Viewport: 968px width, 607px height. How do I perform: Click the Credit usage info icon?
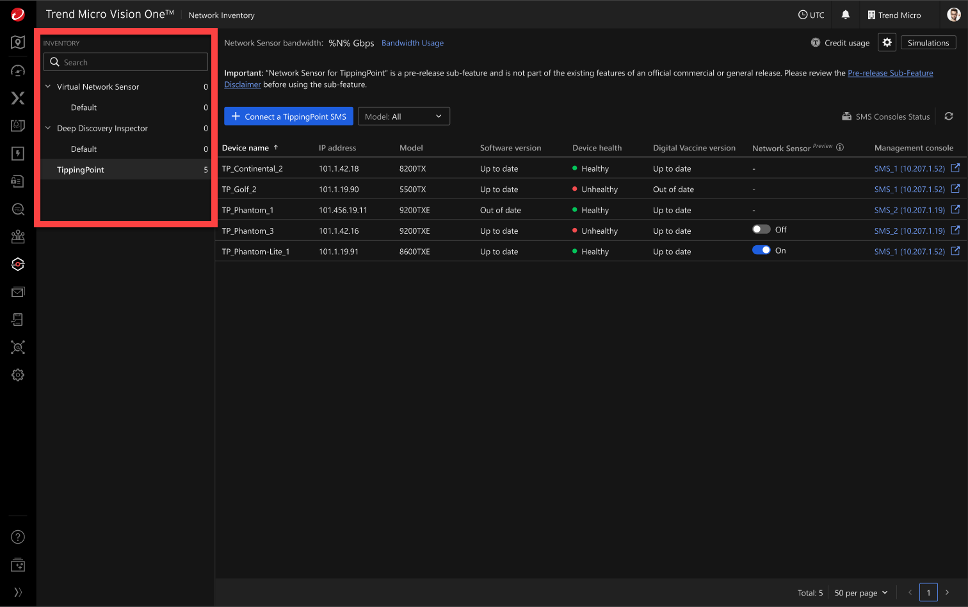816,42
